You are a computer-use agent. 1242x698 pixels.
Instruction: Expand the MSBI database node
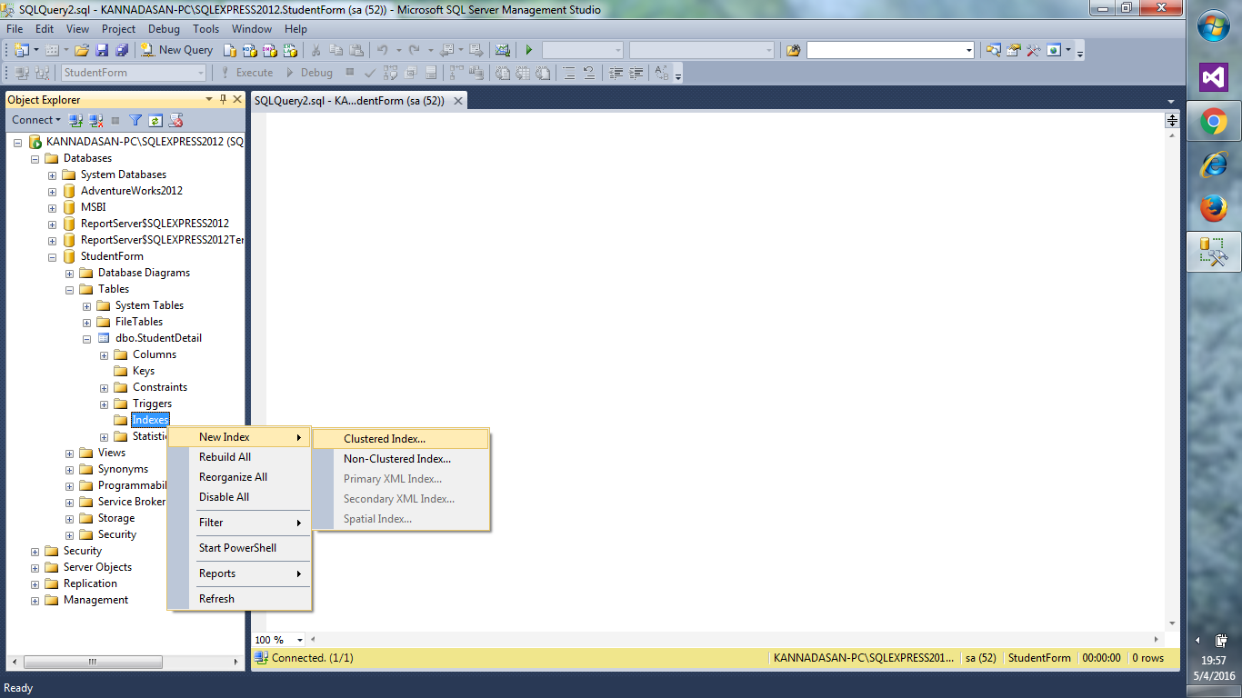point(53,208)
